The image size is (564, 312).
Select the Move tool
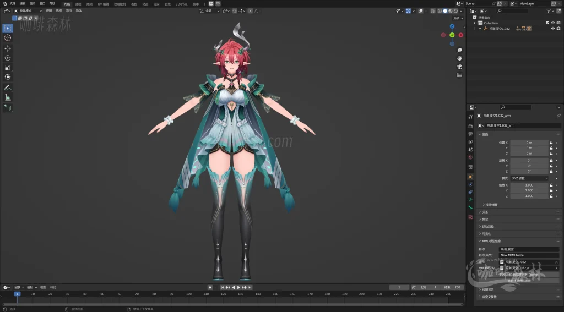[x=8, y=48]
